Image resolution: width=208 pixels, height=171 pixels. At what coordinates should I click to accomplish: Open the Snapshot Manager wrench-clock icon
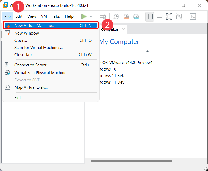click(136, 17)
